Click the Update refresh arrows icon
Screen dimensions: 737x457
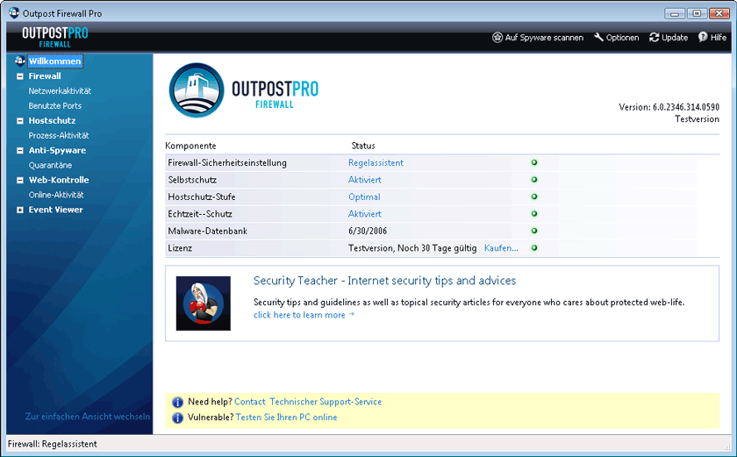click(654, 37)
